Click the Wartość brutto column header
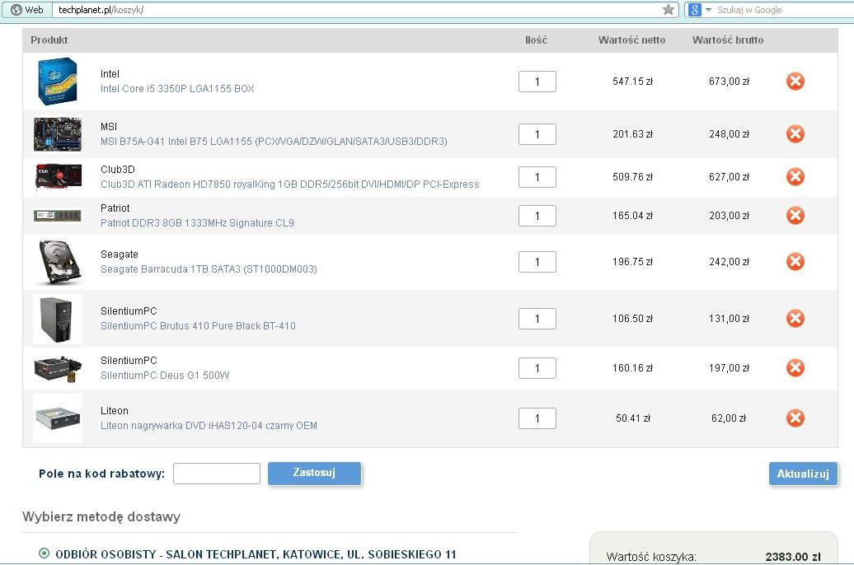 tap(728, 40)
